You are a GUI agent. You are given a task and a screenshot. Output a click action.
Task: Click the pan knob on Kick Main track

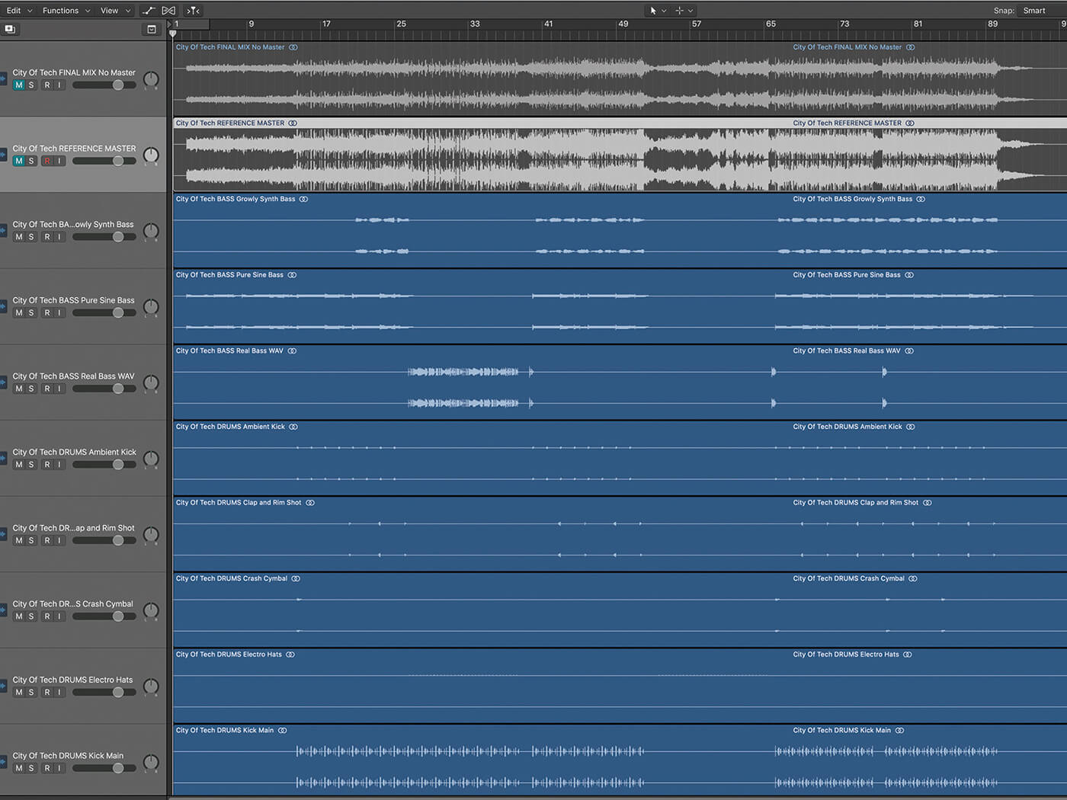(151, 762)
